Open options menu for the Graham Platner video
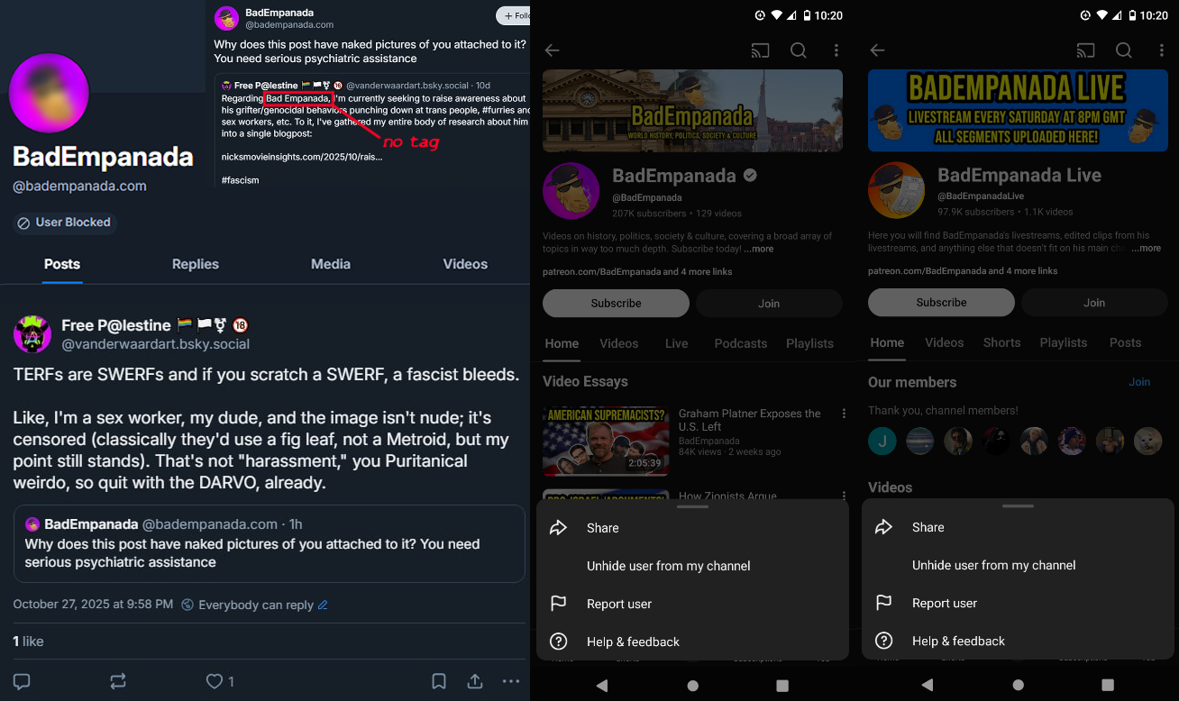Viewport: 1179px width, 701px height. (844, 414)
